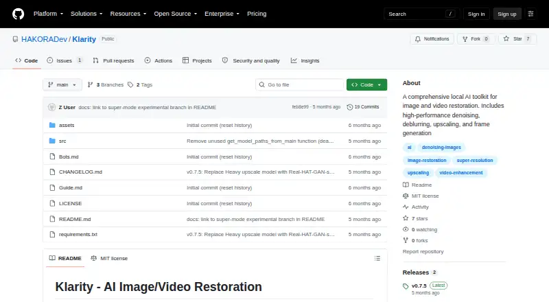The width and height of the screenshot is (549, 302).
Task: Click the super-resolution topic tag
Action: pos(474,161)
